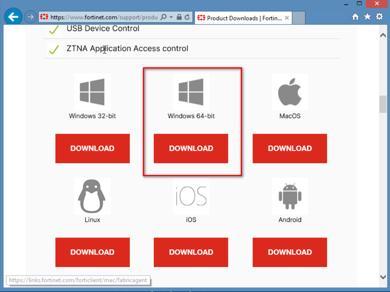Open a new blank tab
This screenshot has width=390, height=292.
coord(298,18)
